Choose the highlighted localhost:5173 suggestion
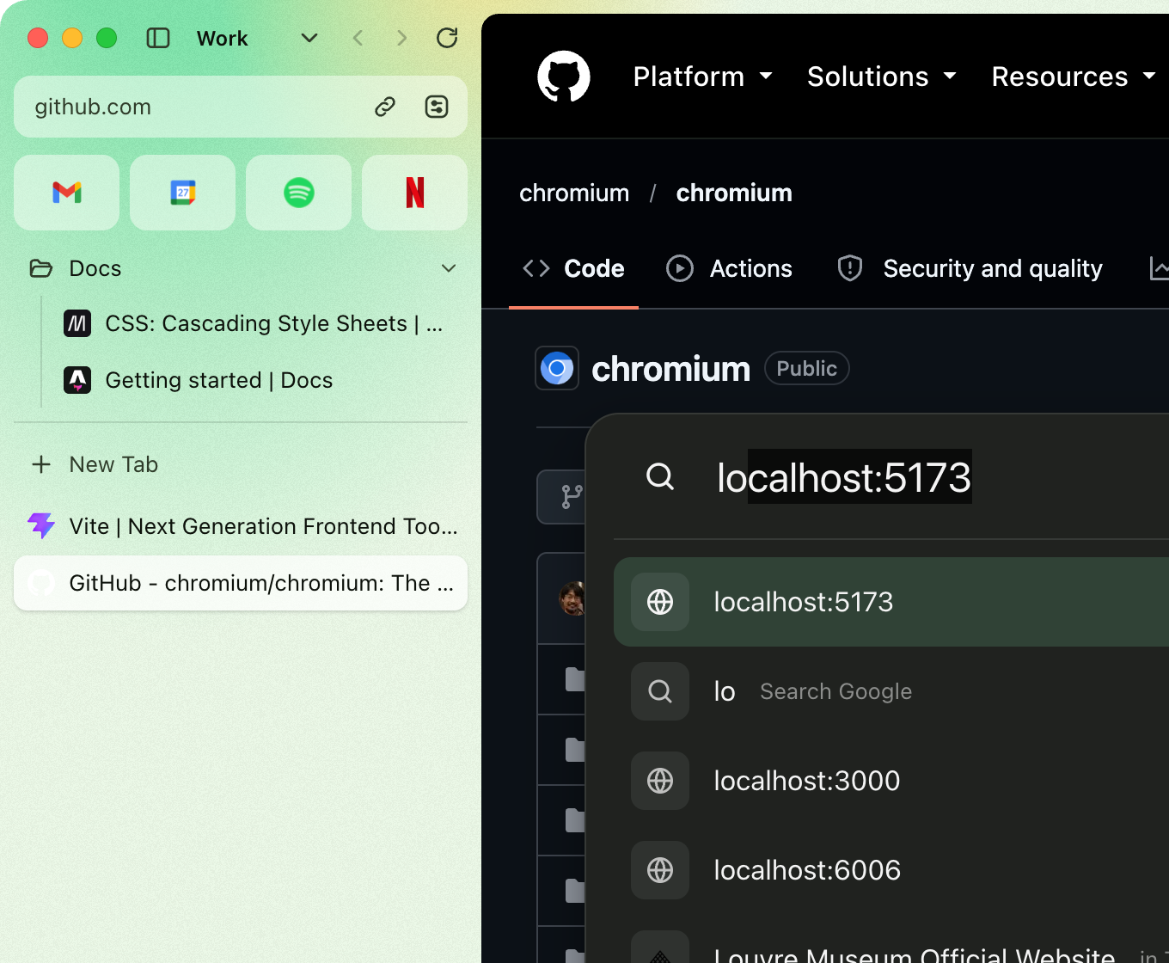 891,602
